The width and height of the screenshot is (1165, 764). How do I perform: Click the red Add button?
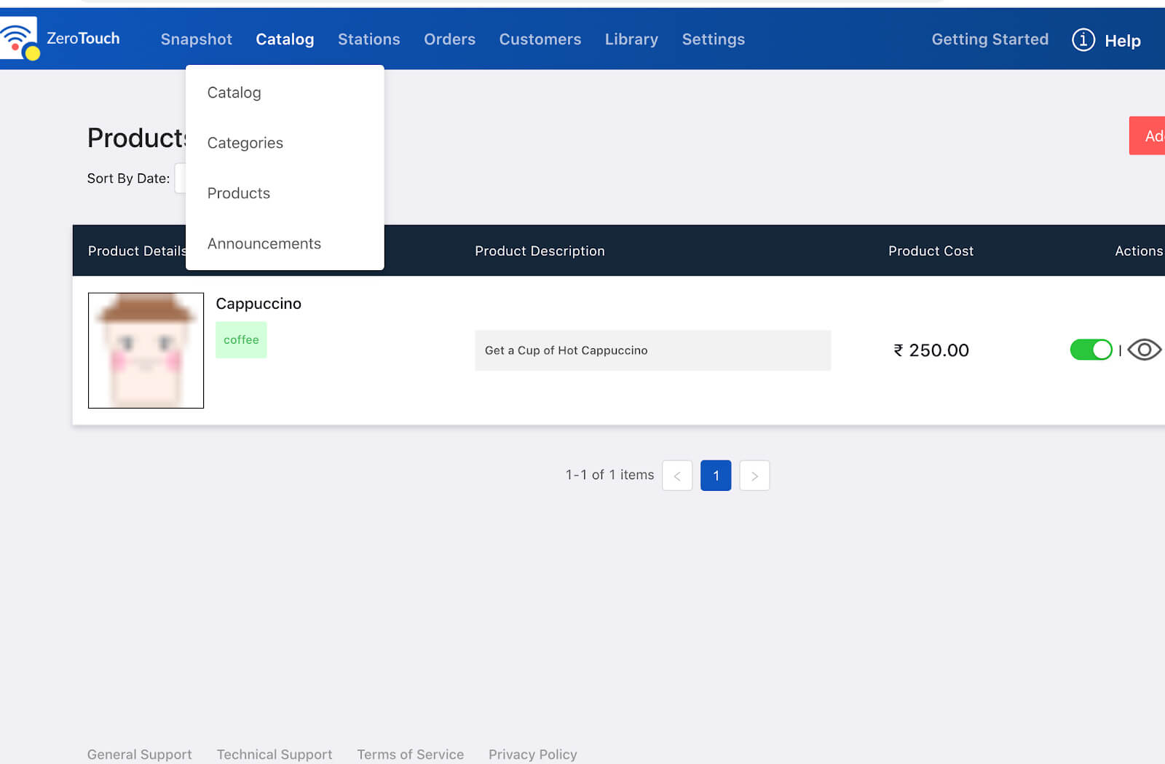[1148, 135]
